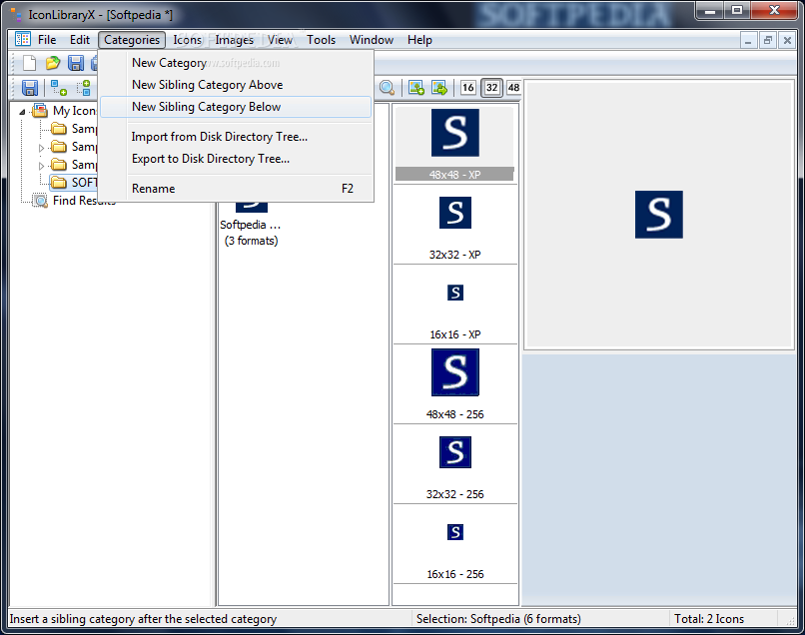Open the View menu

280,40
